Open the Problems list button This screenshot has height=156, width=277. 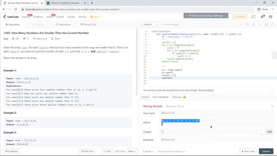12,151
